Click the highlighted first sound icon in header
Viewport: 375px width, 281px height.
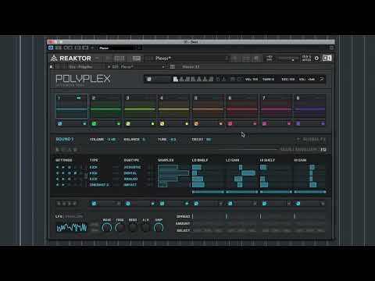(x=176, y=79)
